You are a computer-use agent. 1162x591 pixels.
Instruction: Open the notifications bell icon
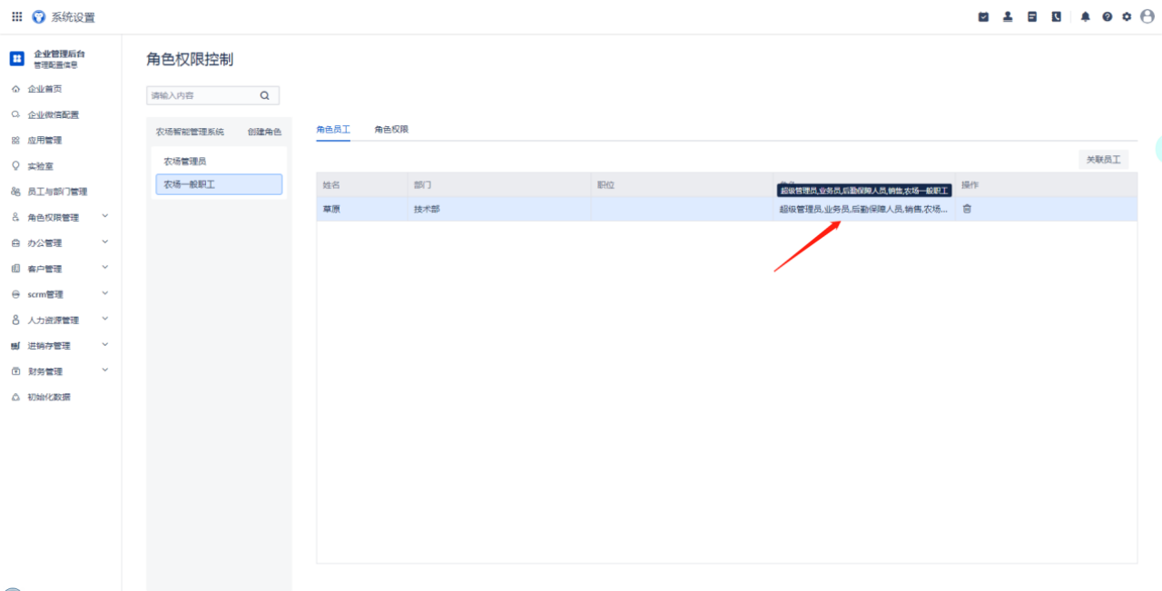tap(1085, 17)
